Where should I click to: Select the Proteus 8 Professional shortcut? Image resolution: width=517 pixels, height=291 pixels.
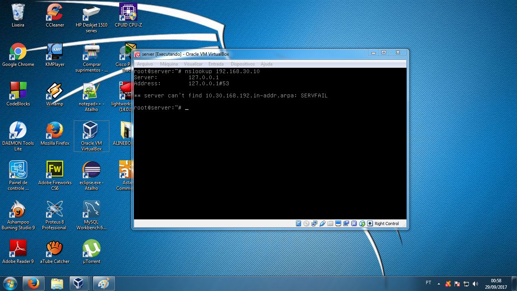tap(55, 215)
